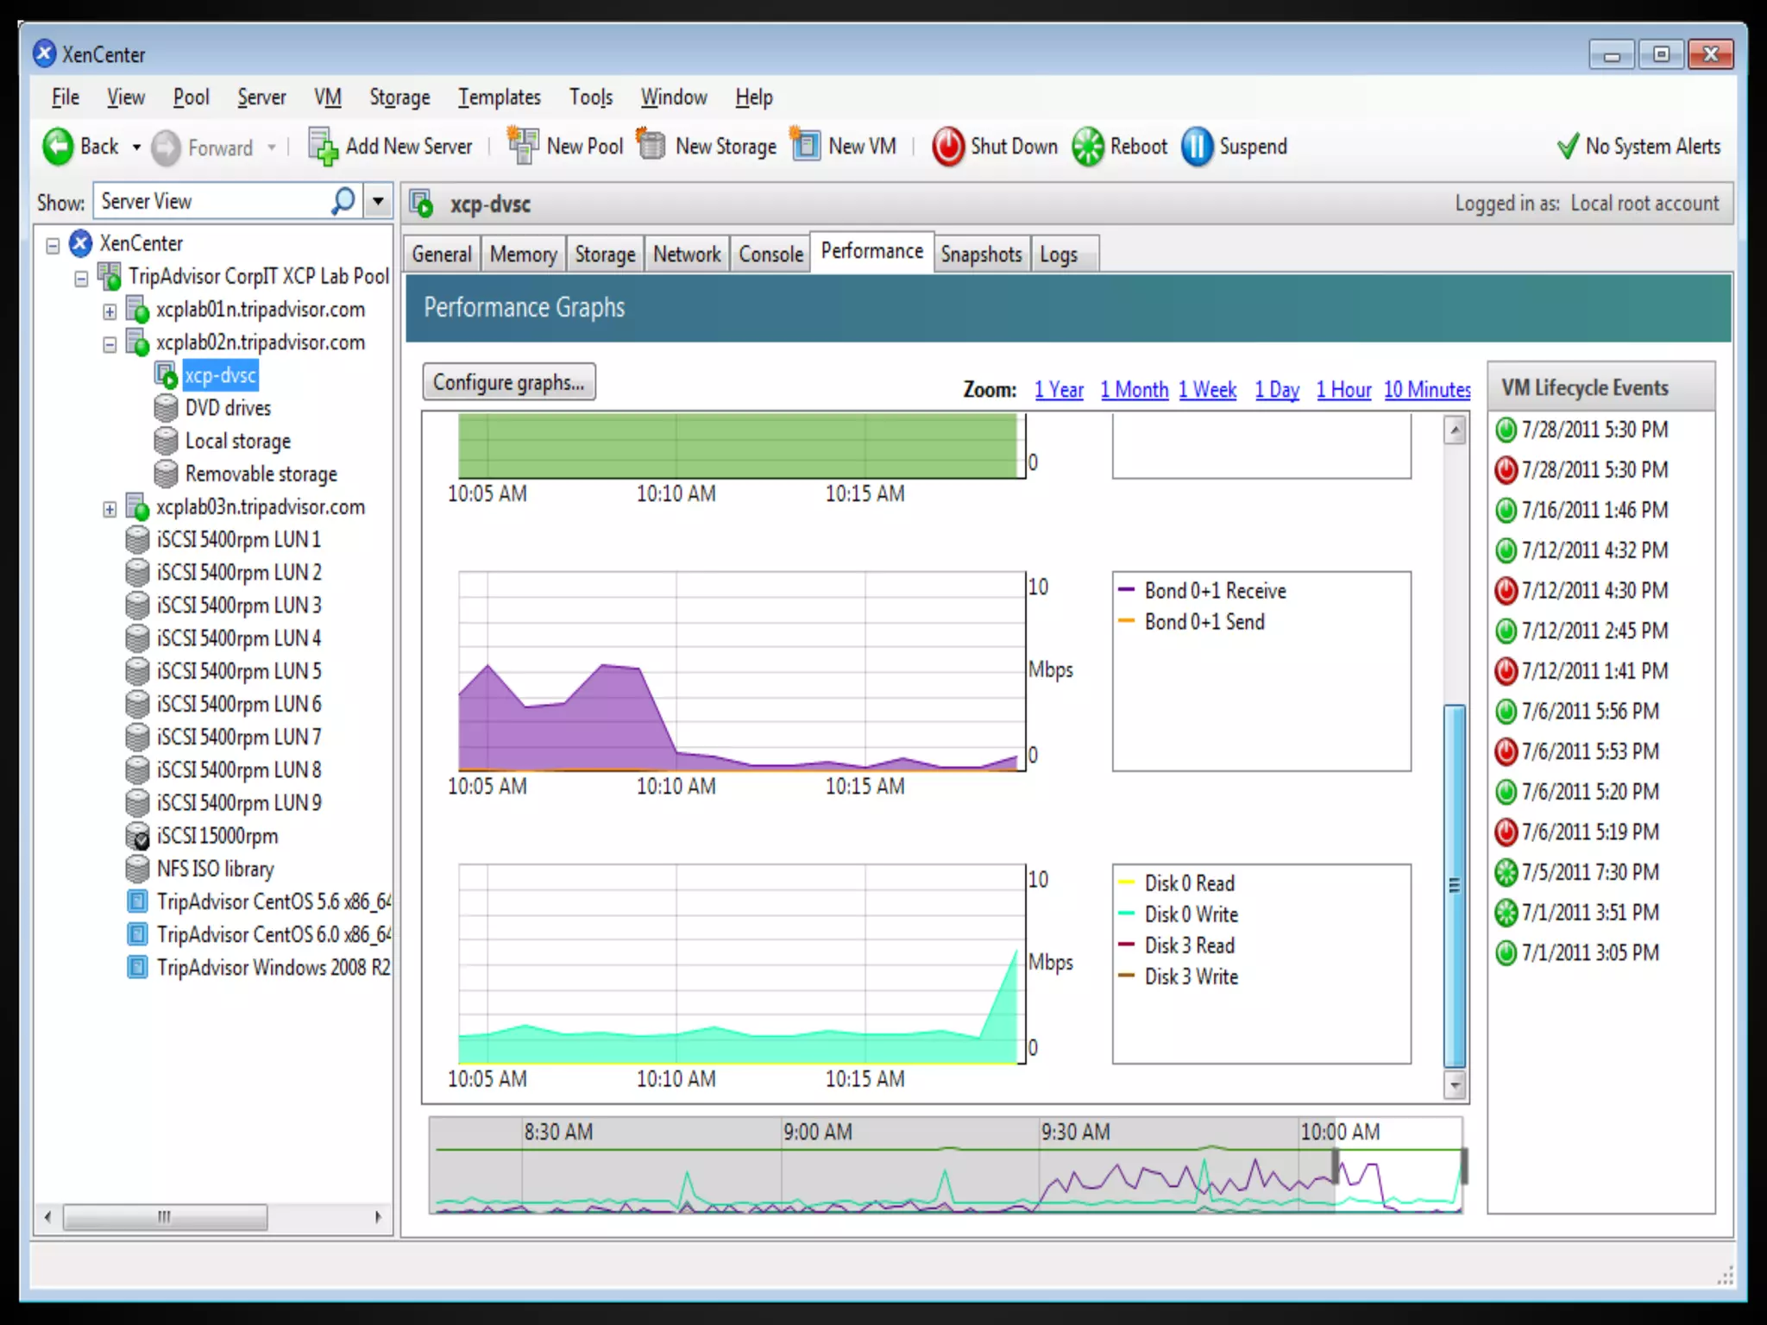Open the Storage menu

tap(399, 97)
